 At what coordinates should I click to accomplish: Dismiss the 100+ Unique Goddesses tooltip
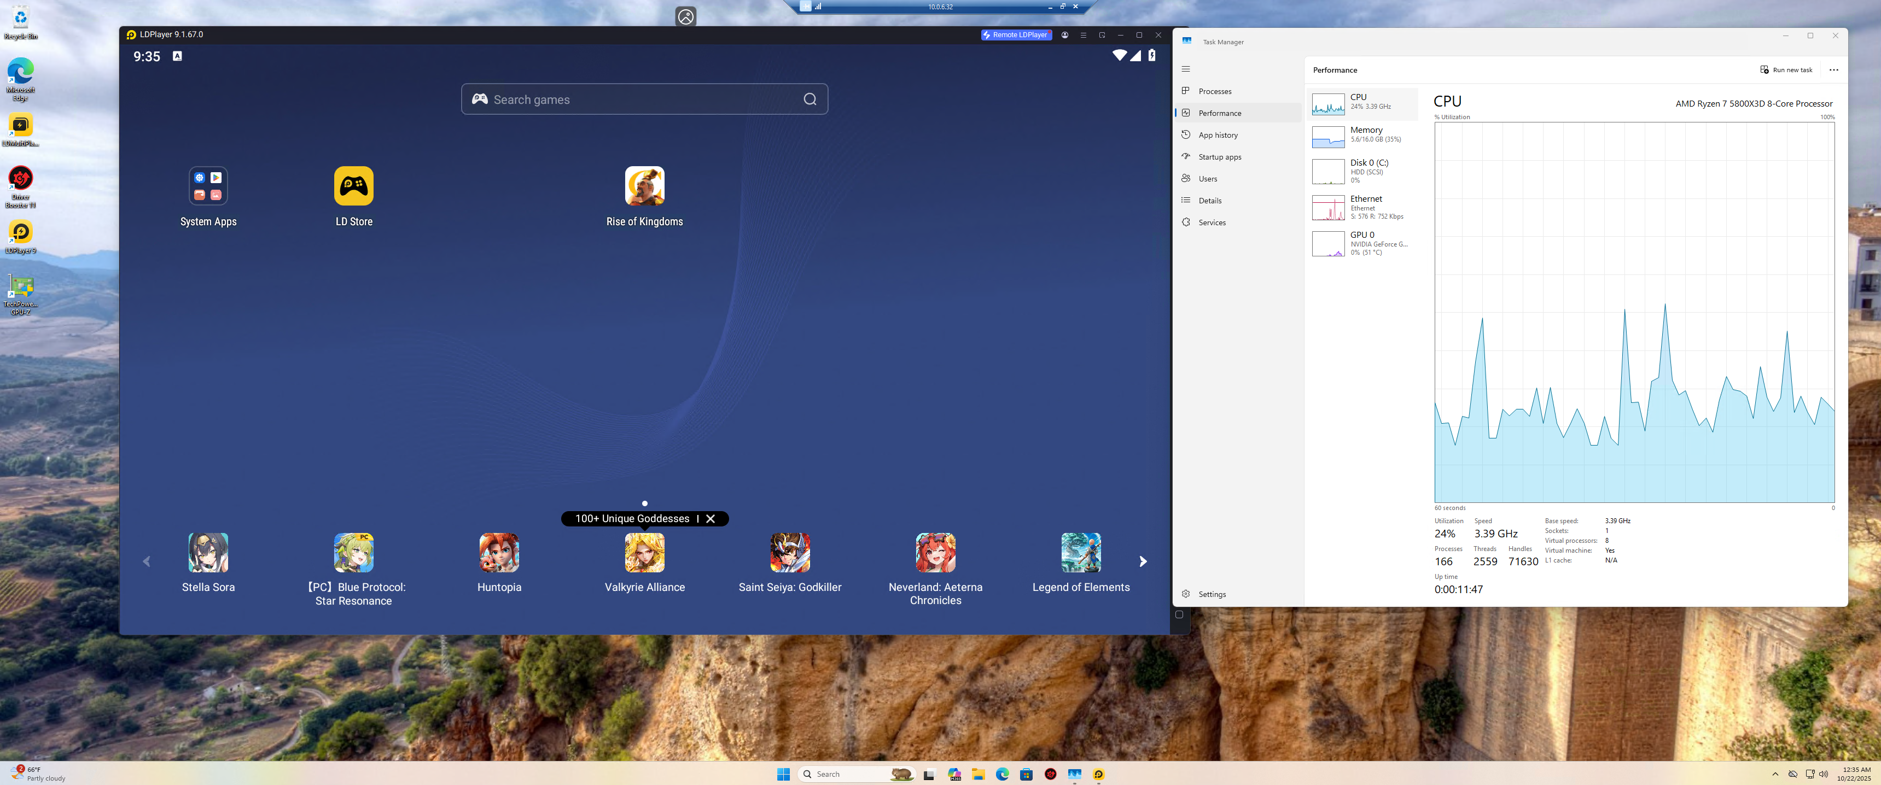pyautogui.click(x=711, y=519)
